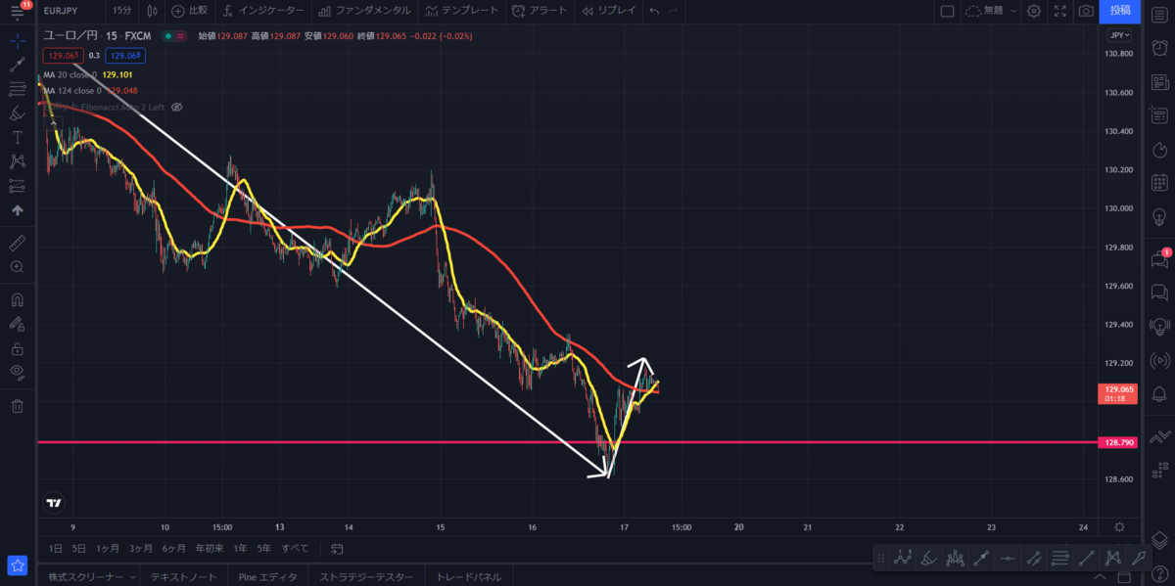Set date range to 年初来
The height and width of the screenshot is (586, 1175).
pyautogui.click(x=210, y=548)
